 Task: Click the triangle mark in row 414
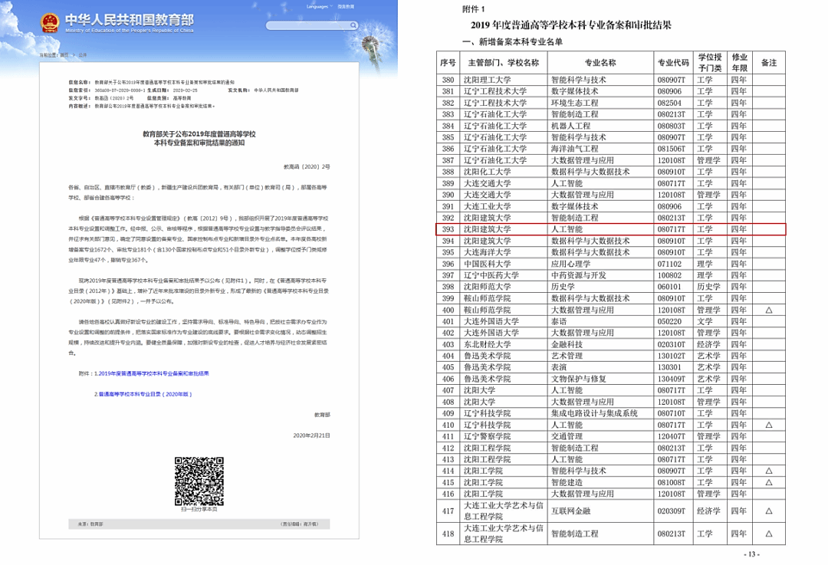[768, 471]
